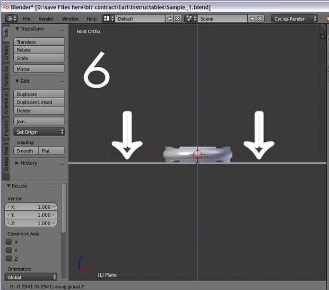Click the Vector X value field
This screenshot has height=290, width=329.
pos(31,207)
